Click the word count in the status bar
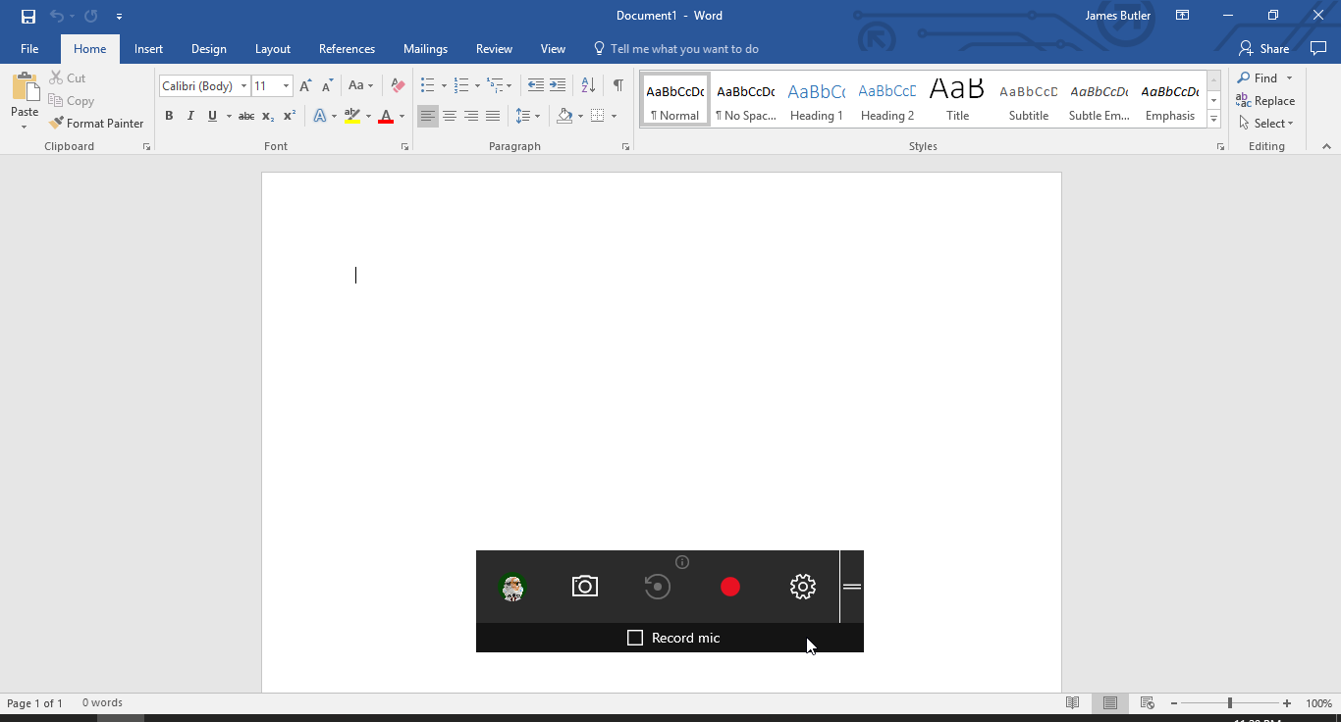 (x=102, y=702)
